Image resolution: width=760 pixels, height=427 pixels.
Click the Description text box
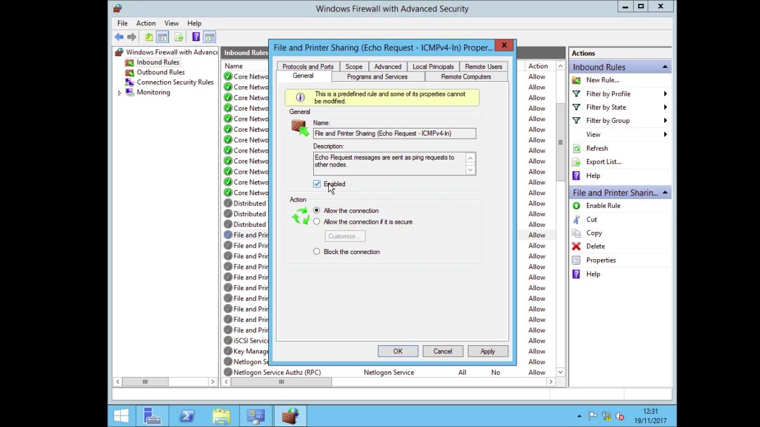tap(389, 164)
